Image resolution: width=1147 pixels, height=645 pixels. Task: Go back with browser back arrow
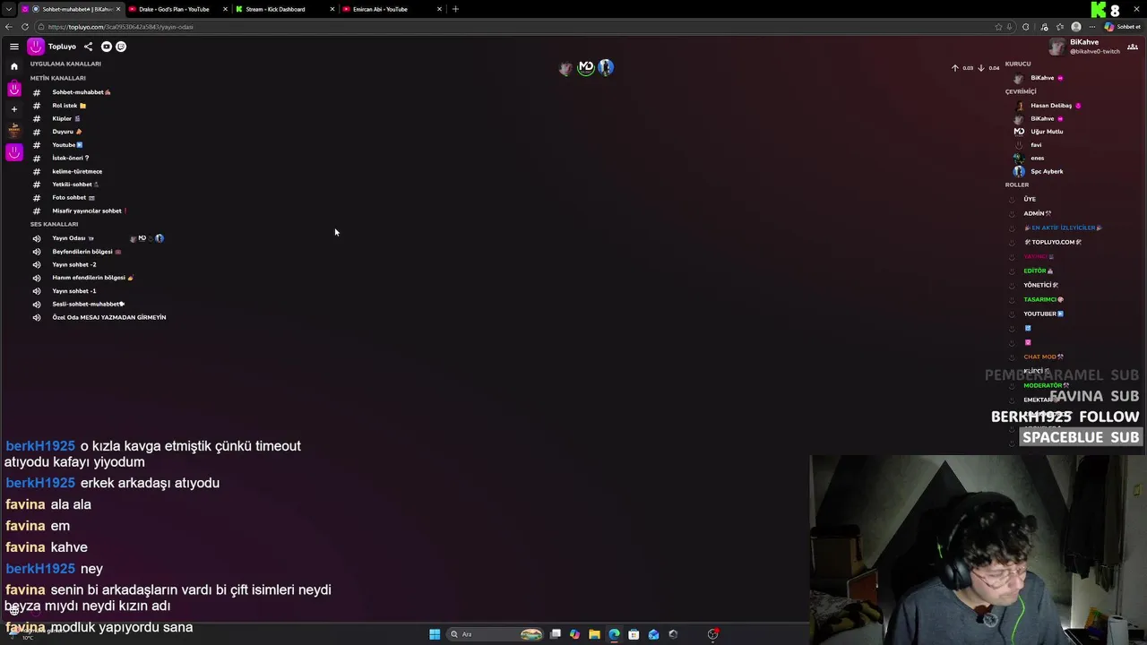click(8, 27)
